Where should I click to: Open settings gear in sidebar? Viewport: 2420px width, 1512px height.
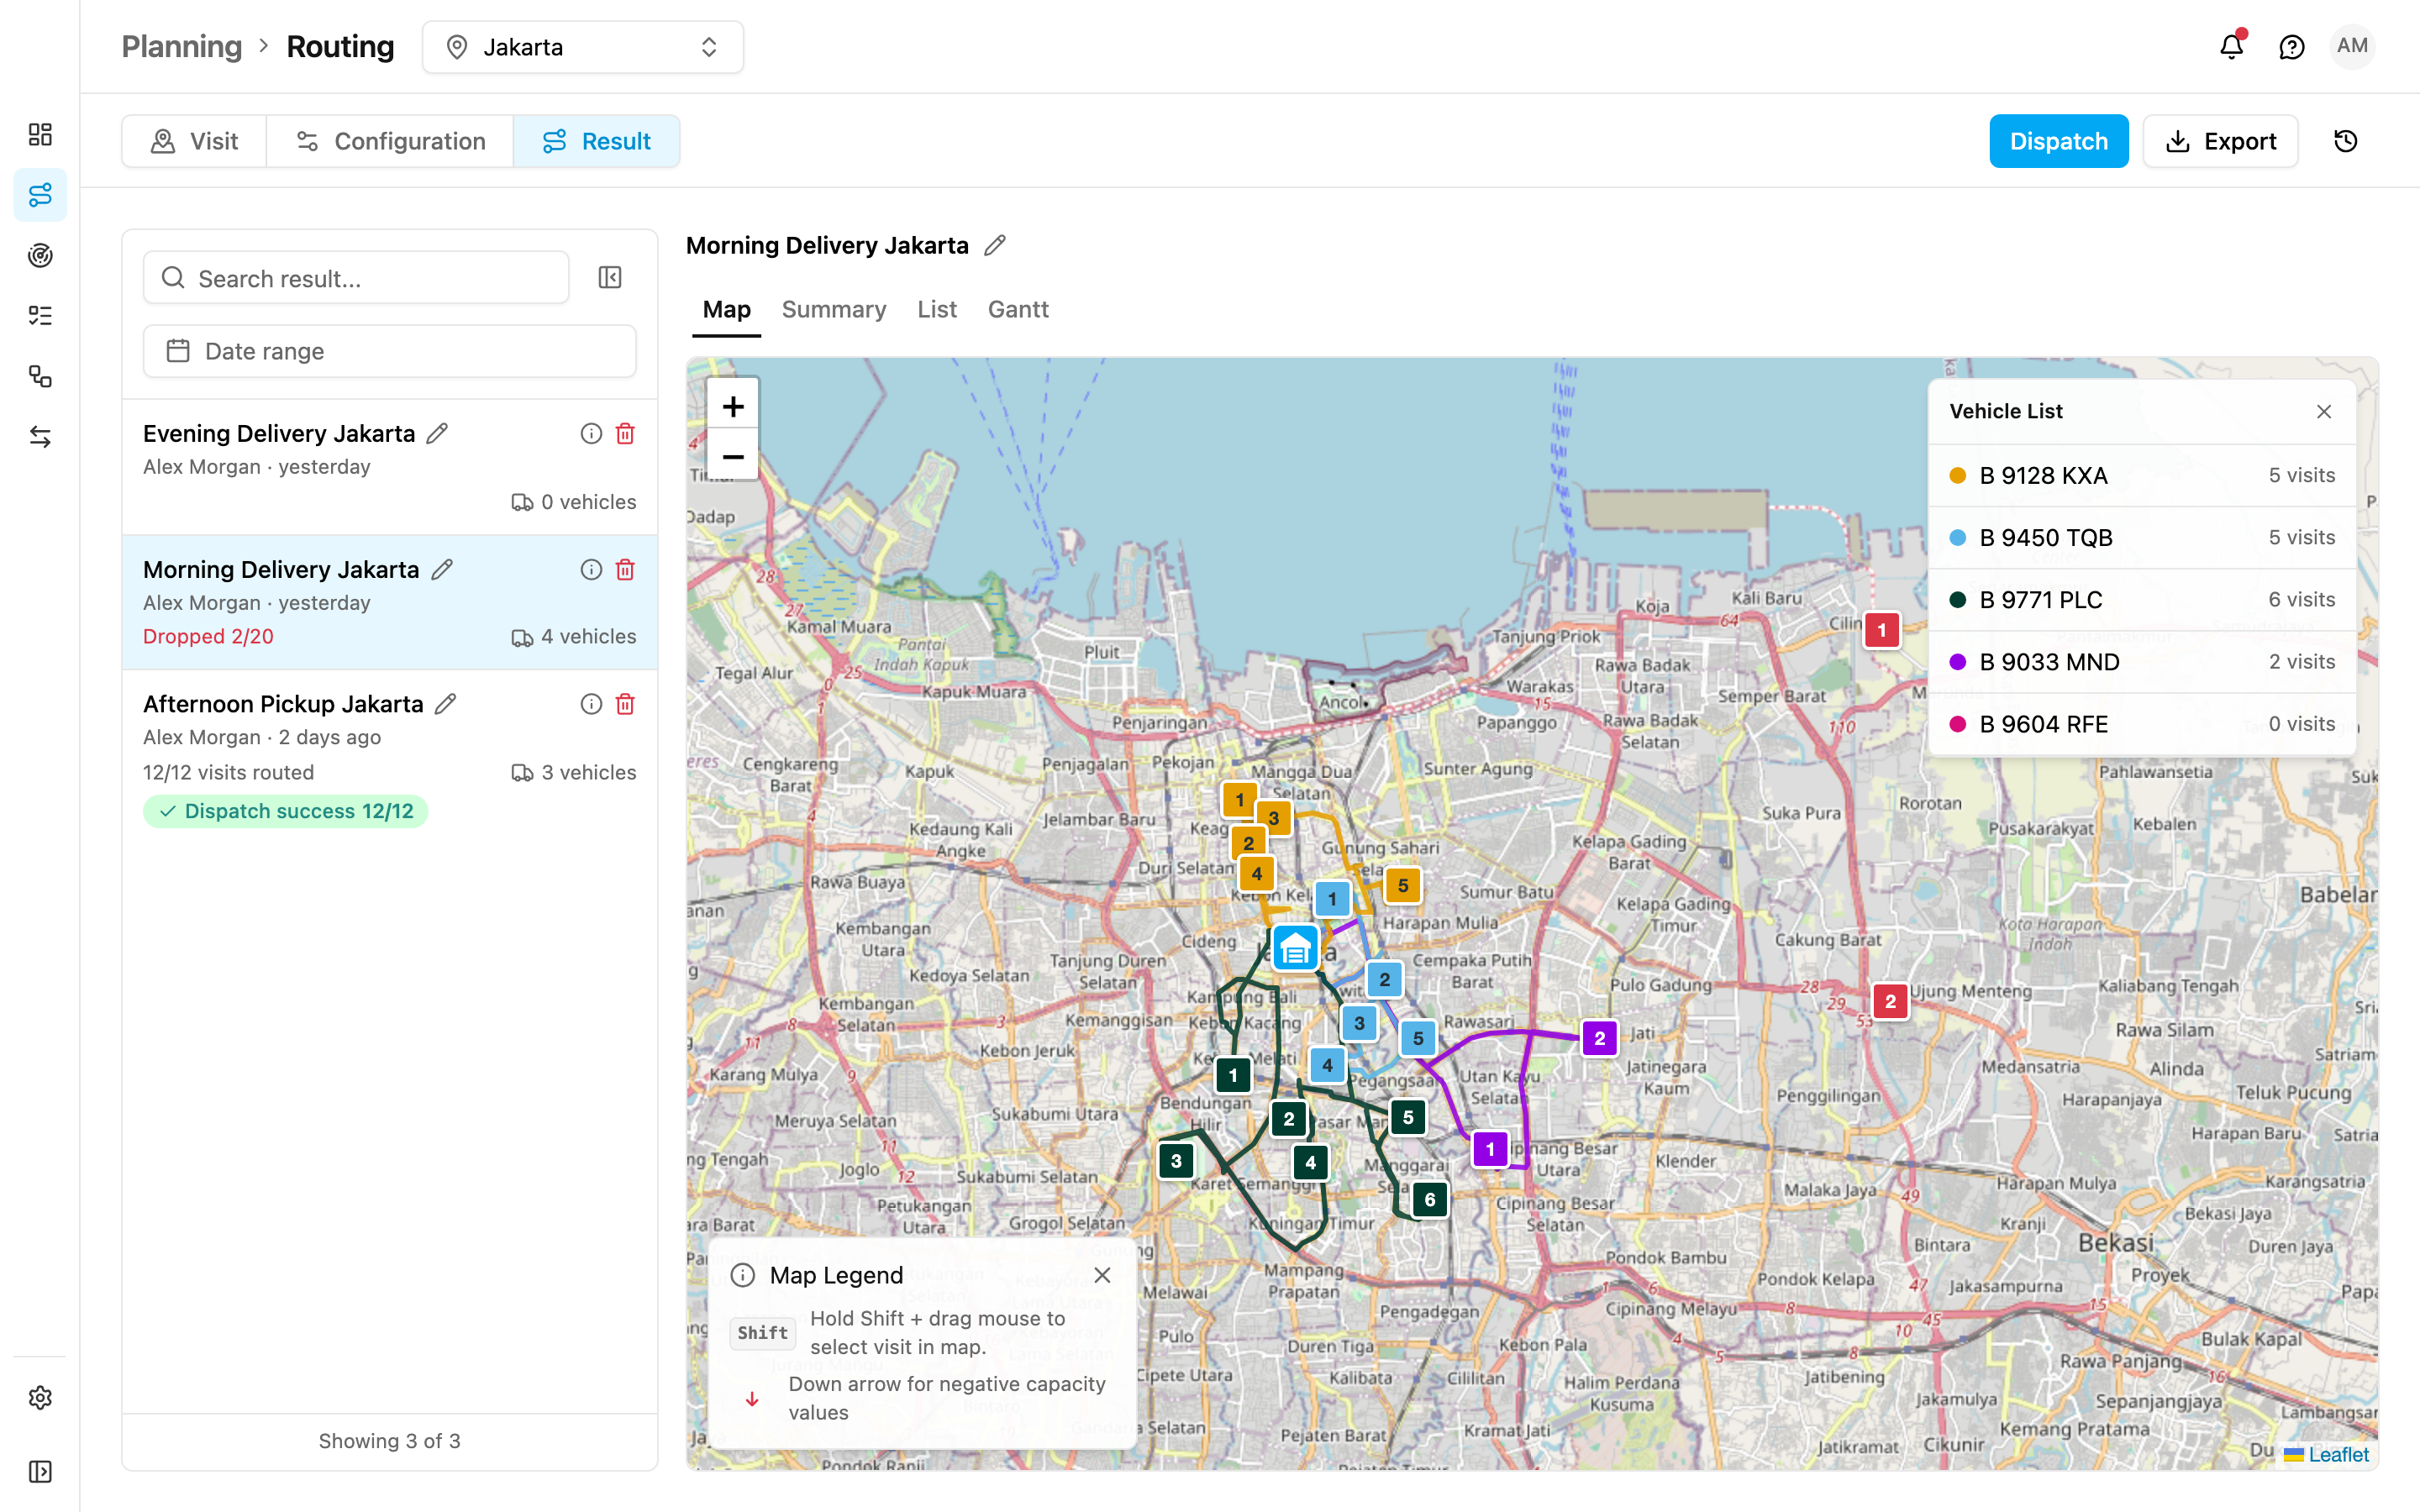click(40, 1397)
